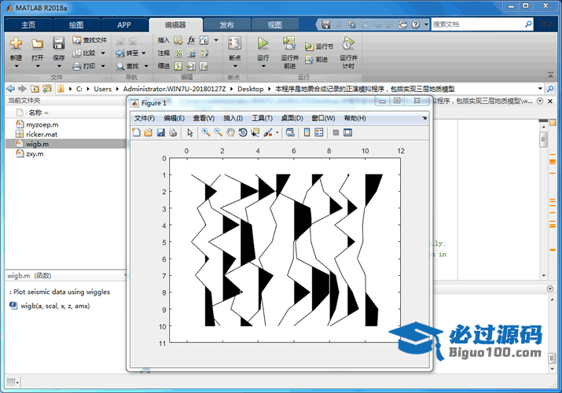Click New Figure icon in Figure toolbar
This screenshot has height=393, width=562.
(x=136, y=133)
